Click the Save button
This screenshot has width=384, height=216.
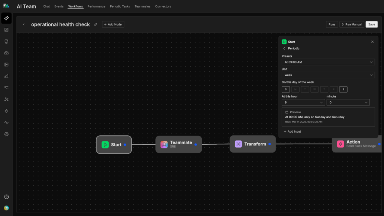371,24
